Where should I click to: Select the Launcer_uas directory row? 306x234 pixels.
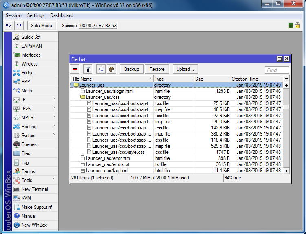pos(176,85)
